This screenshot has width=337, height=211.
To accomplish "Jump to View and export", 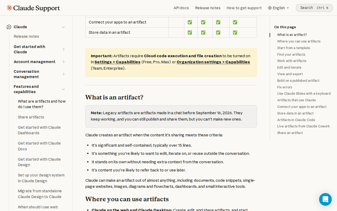I will click(290, 74).
